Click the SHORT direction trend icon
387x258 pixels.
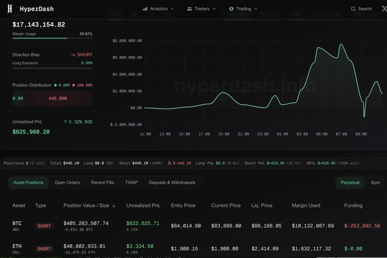coord(73,55)
